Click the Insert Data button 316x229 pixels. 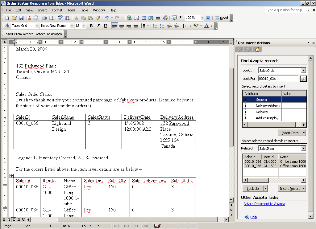pos(290,133)
